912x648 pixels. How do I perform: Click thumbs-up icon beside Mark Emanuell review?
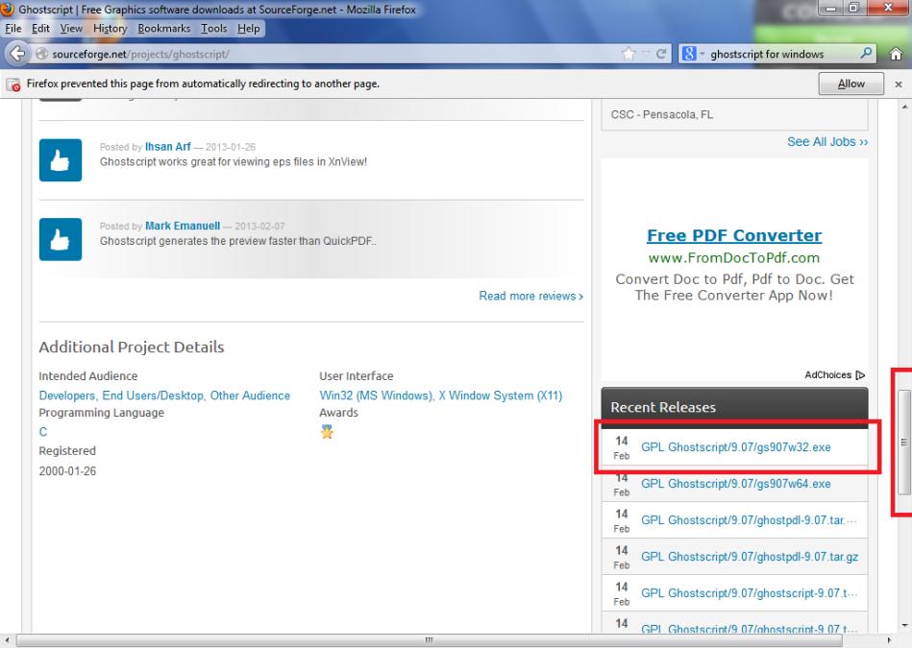pyautogui.click(x=61, y=239)
